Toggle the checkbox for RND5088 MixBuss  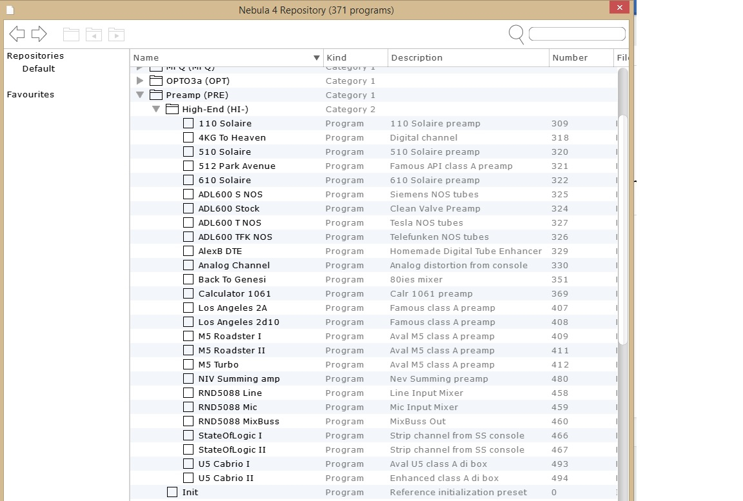pyautogui.click(x=188, y=421)
